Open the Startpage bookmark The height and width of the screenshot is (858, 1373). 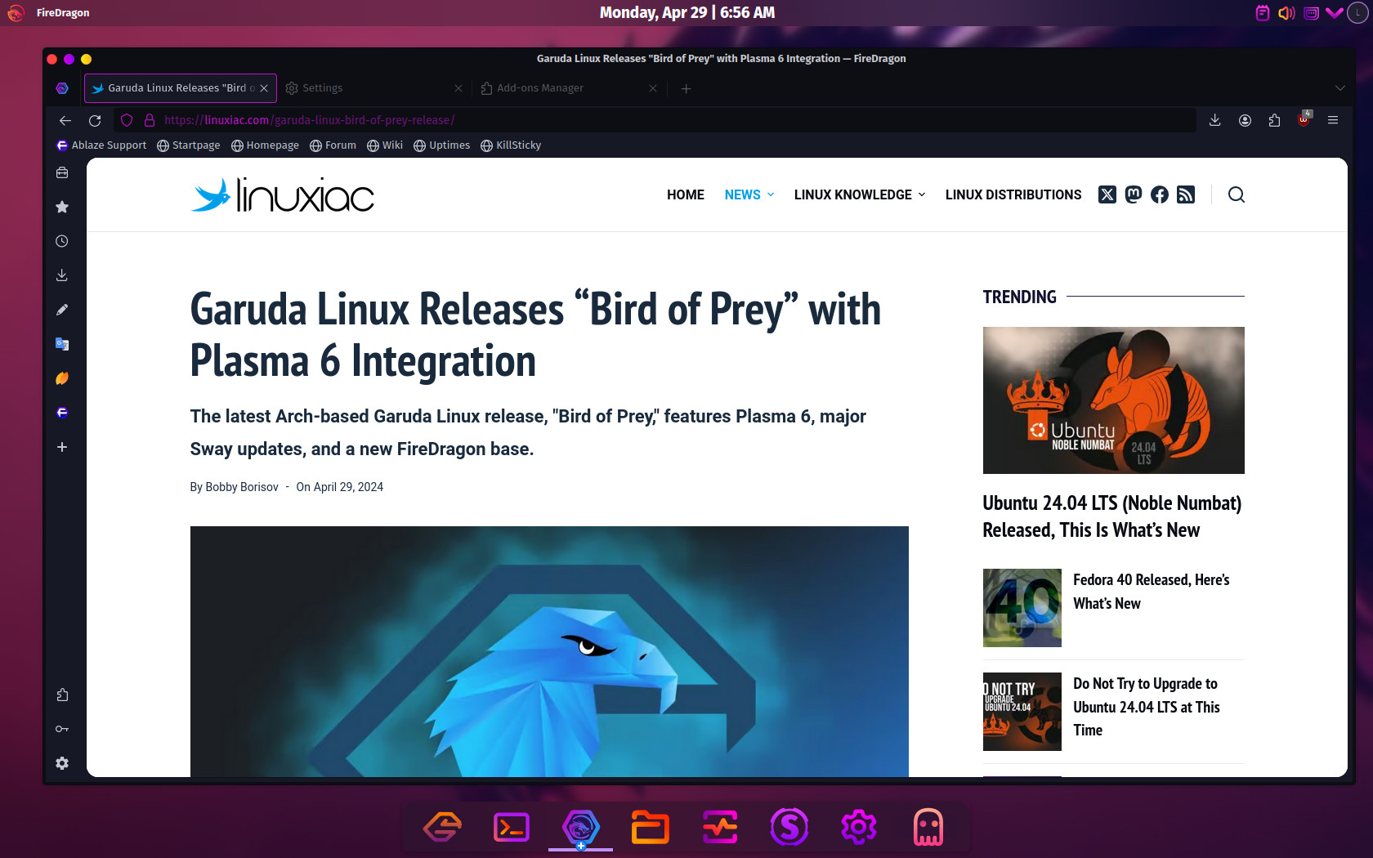click(189, 145)
